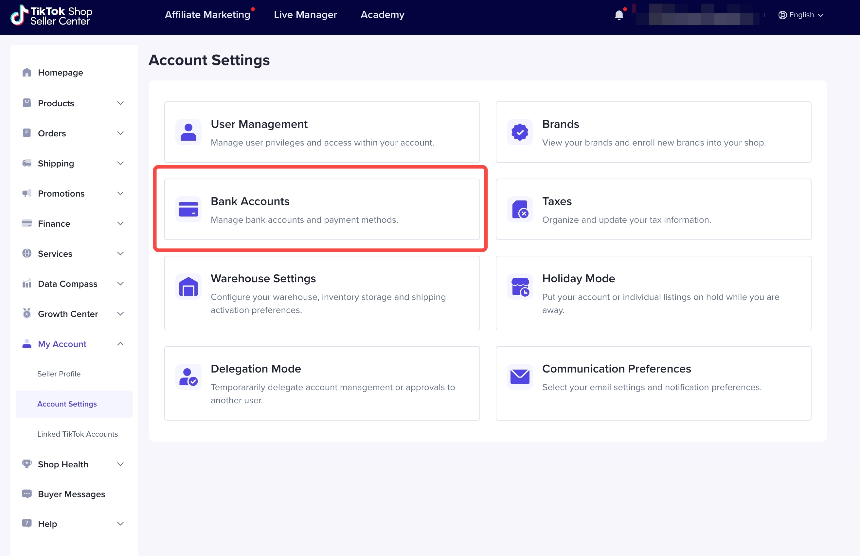This screenshot has width=860, height=556.
Task: Expand the Finance sidebar section
Action: 120,223
